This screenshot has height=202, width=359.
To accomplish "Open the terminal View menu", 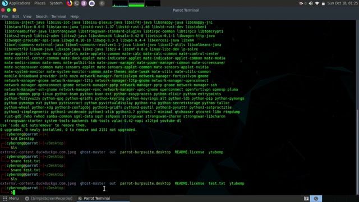I will click(x=27, y=16).
